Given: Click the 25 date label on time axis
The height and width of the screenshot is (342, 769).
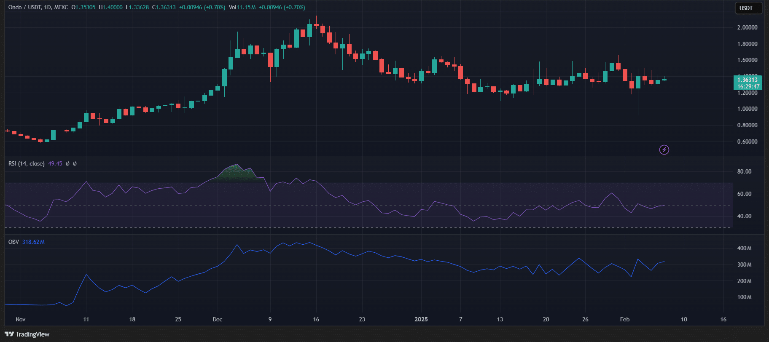Looking at the screenshot, I should (x=178, y=319).
